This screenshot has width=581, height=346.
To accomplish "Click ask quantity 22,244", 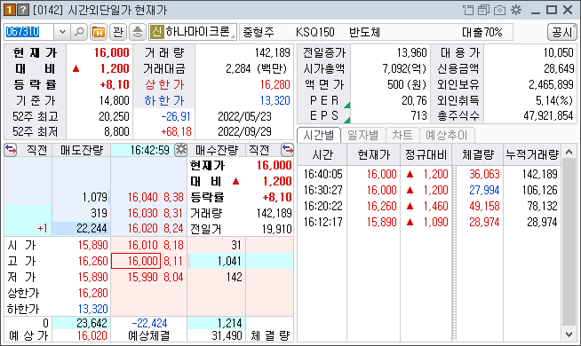I will 92,228.
